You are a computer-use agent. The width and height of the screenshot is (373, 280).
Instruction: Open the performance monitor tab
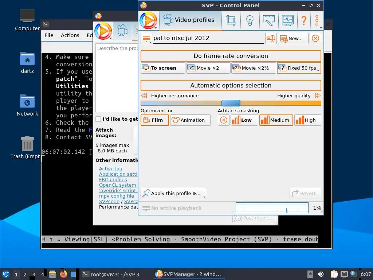coord(287,20)
